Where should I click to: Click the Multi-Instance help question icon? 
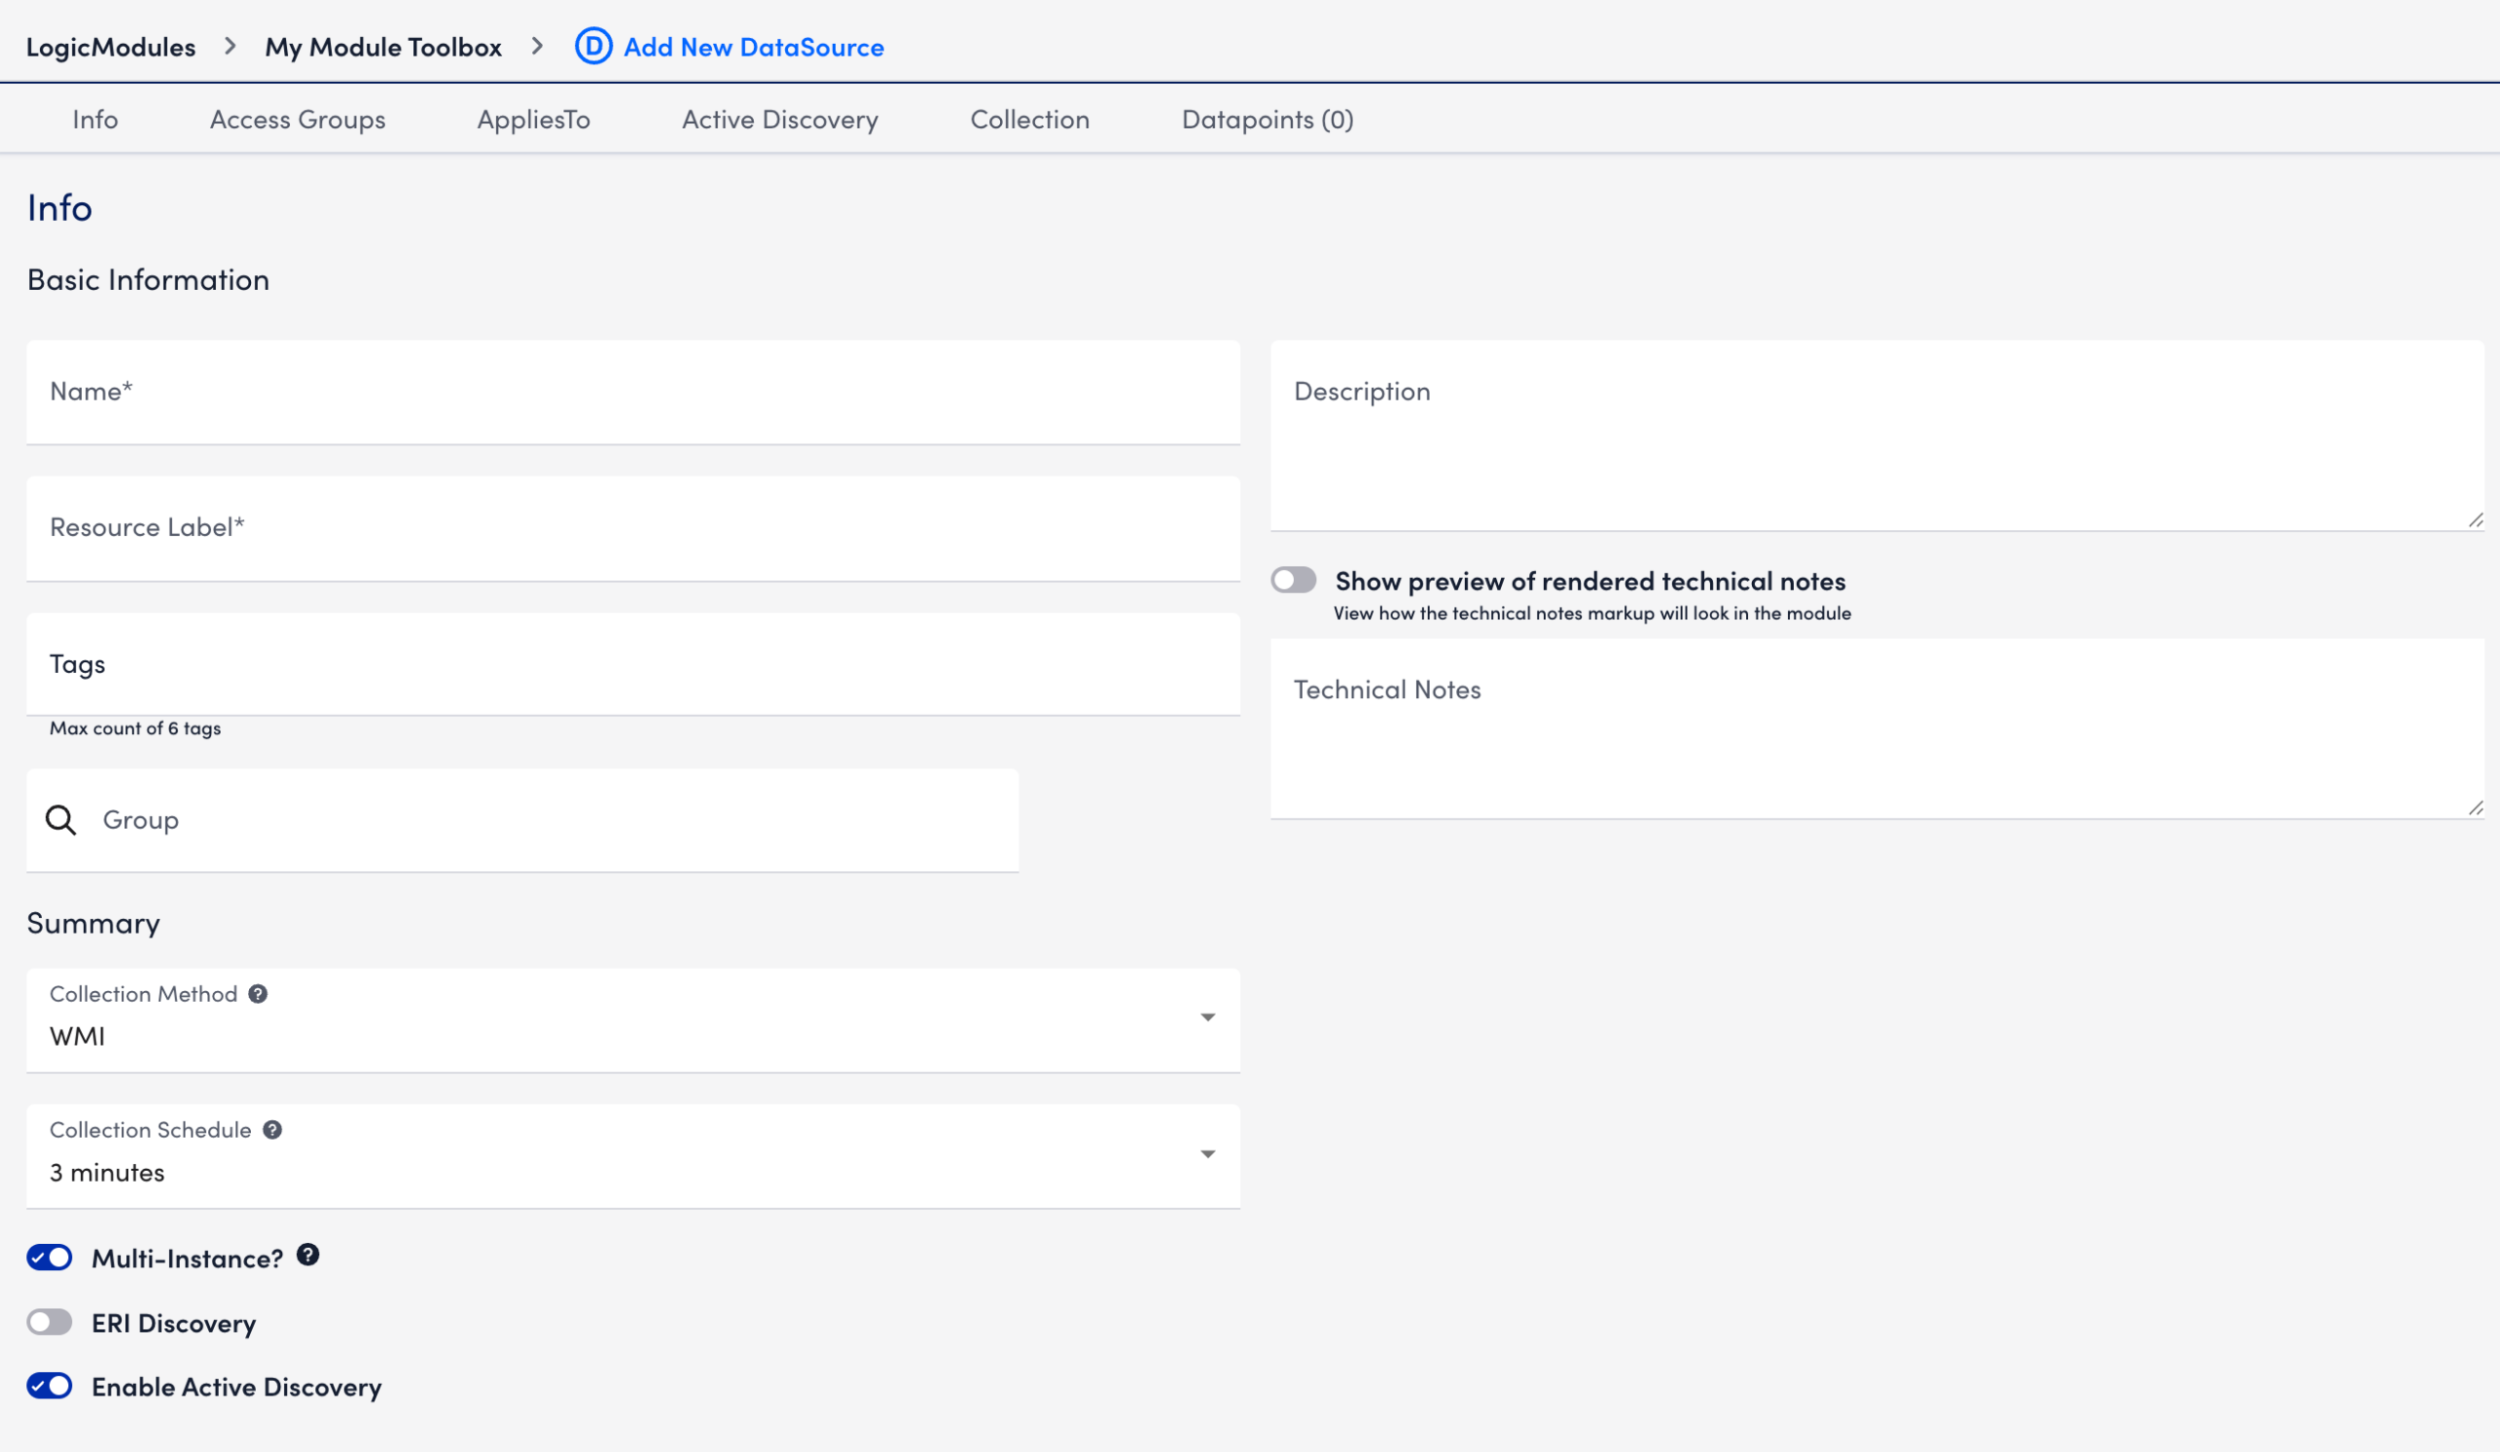tap(309, 1255)
